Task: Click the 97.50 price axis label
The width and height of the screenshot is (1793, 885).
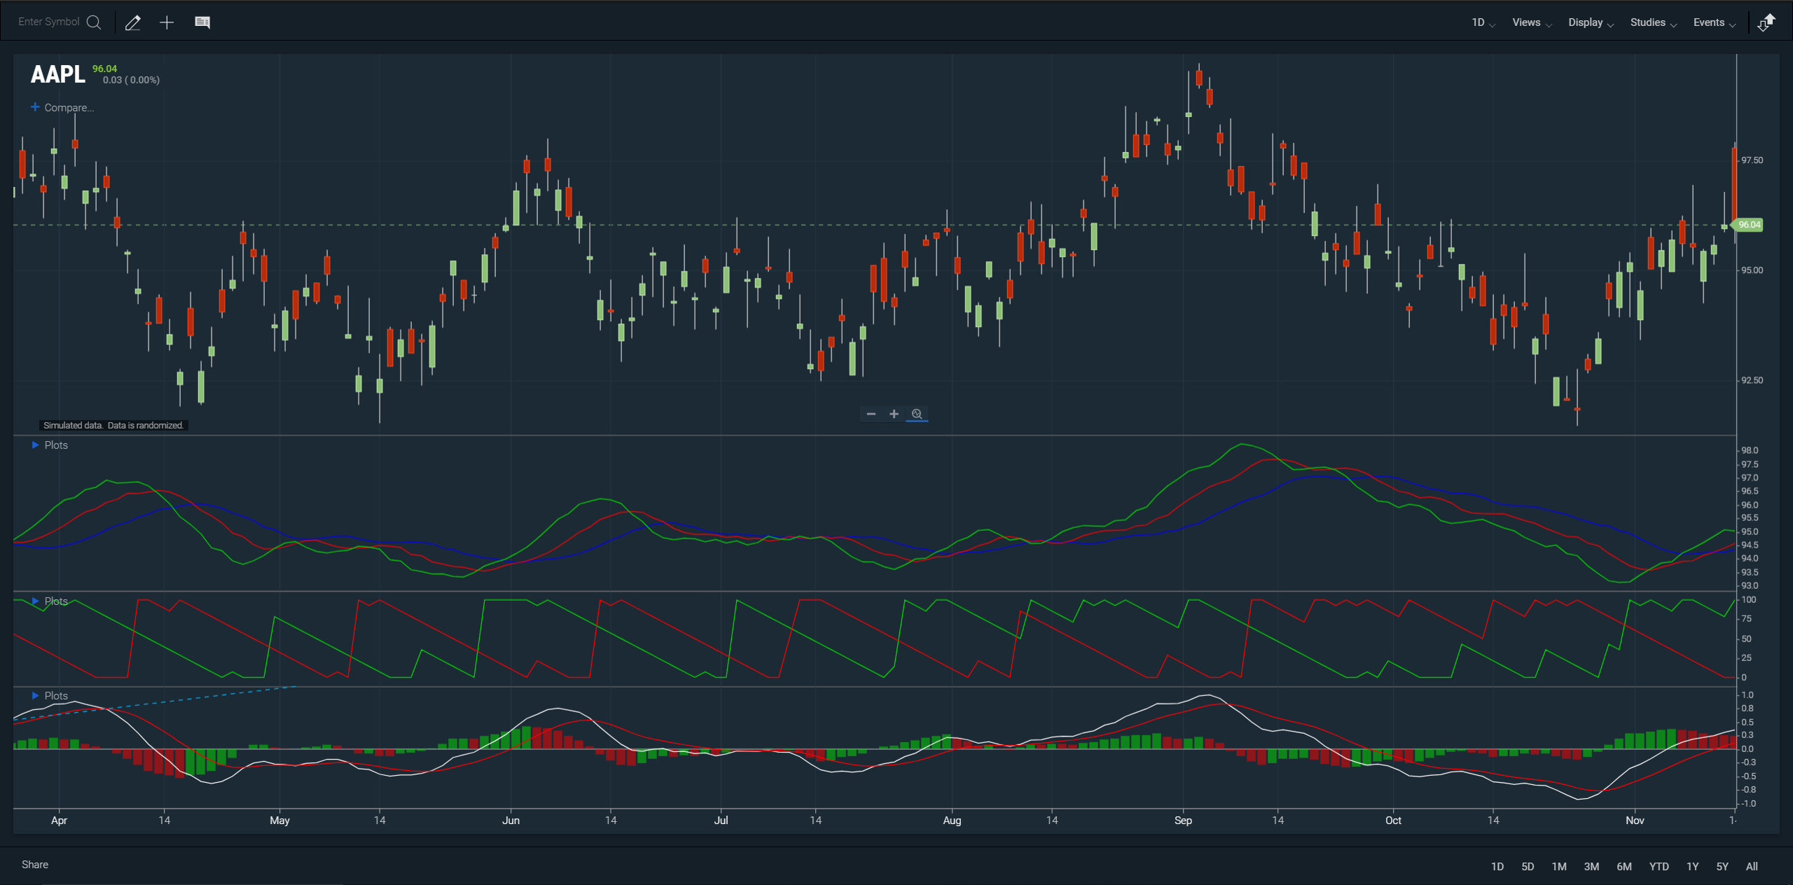Action: coord(1752,160)
